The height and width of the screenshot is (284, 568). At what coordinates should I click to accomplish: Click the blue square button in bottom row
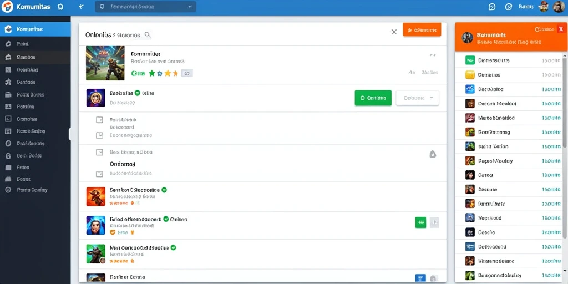(420, 278)
